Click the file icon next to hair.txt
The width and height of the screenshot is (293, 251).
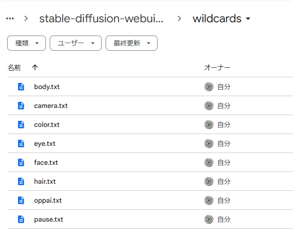click(x=21, y=181)
